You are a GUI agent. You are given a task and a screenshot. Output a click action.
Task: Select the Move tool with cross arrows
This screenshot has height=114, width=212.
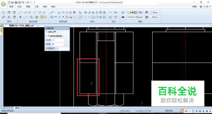coord(85,13)
